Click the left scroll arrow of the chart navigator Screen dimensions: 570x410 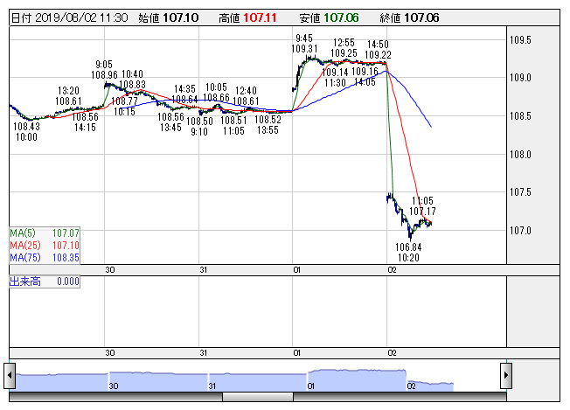[x=10, y=375]
